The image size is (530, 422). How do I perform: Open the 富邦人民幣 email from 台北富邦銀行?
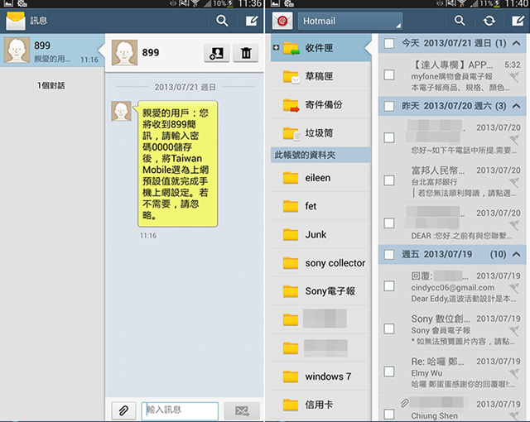click(452, 180)
